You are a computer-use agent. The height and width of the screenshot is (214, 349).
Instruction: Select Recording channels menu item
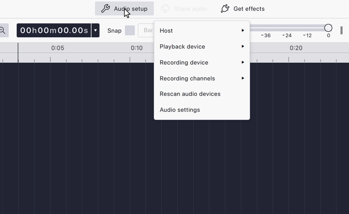tap(202, 79)
